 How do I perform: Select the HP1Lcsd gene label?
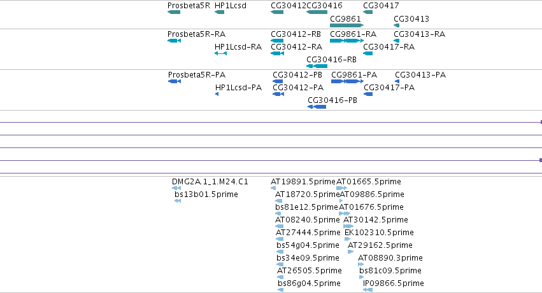(x=231, y=6)
